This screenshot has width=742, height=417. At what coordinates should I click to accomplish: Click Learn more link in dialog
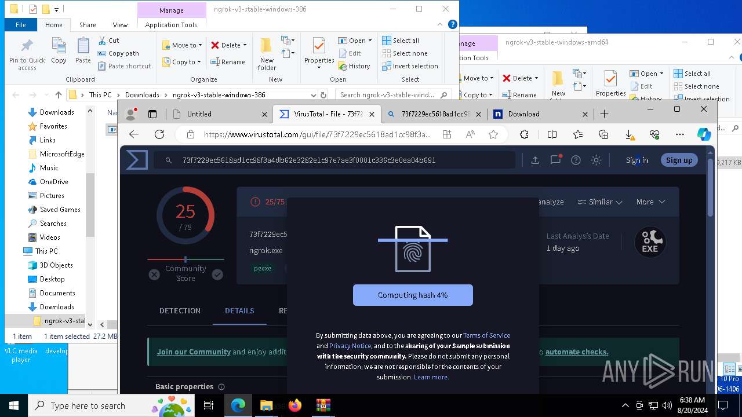tap(431, 377)
